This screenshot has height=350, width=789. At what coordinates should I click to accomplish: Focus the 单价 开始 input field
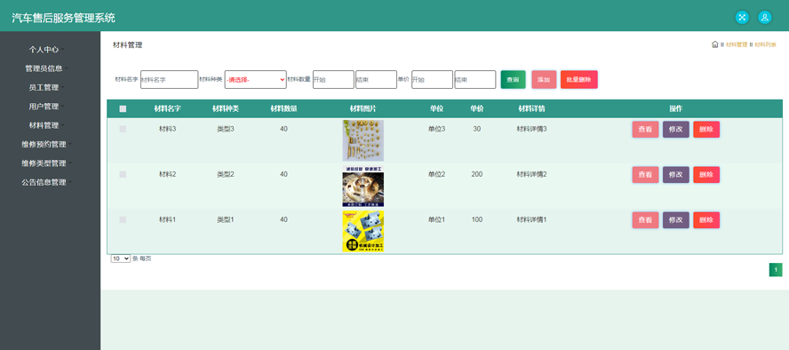click(x=432, y=79)
